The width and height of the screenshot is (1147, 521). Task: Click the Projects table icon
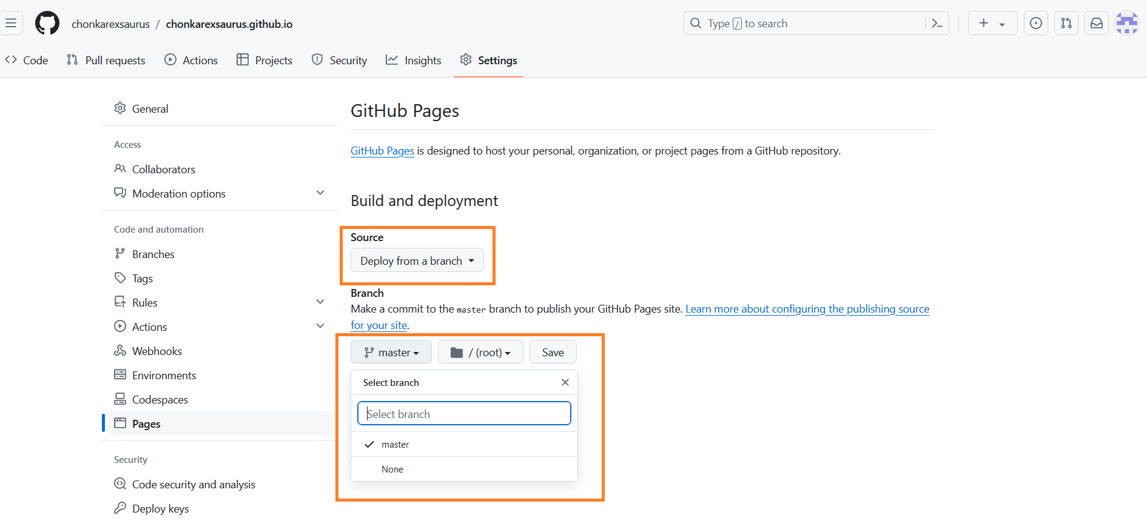243,60
